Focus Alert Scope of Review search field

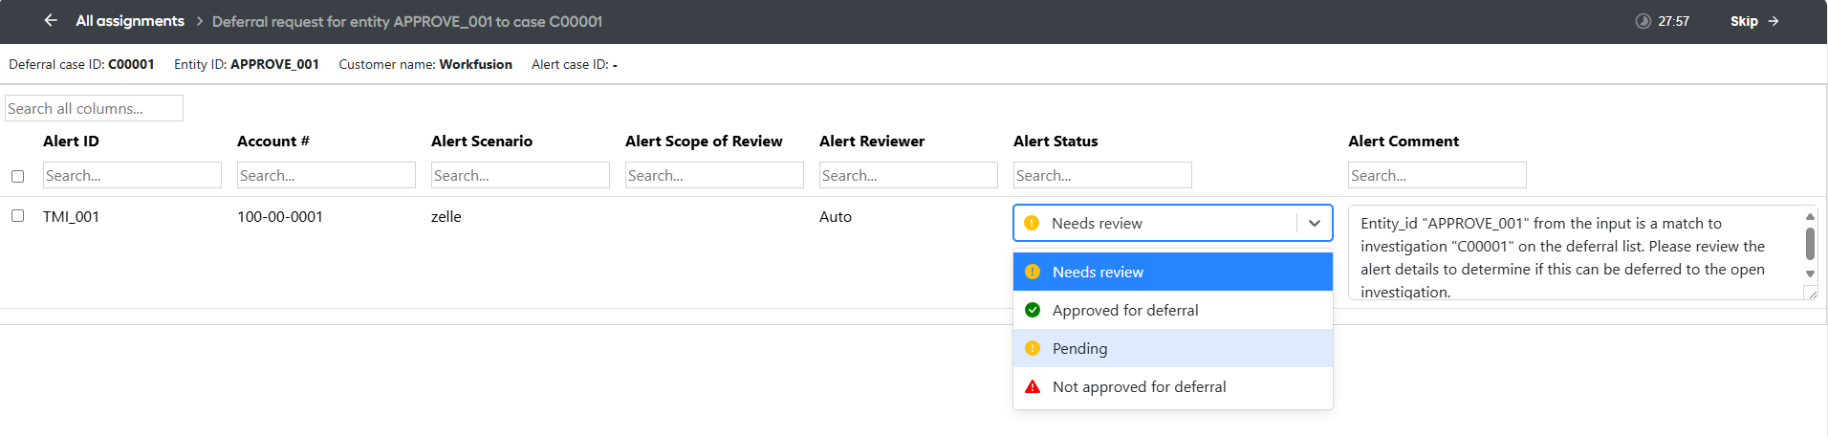click(x=714, y=175)
